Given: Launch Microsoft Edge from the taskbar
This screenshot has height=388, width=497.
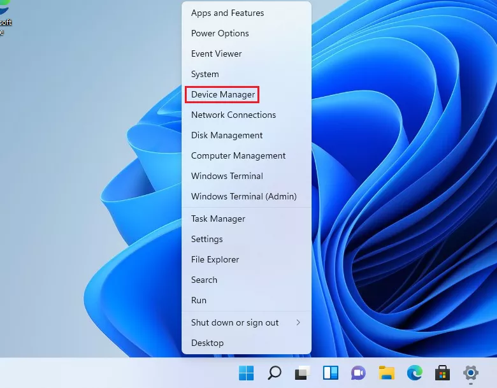Looking at the screenshot, I should (414, 373).
